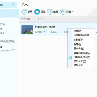97x97 pixels.
Task: Select 转存到其他组(Y) option
Action: 82,53
